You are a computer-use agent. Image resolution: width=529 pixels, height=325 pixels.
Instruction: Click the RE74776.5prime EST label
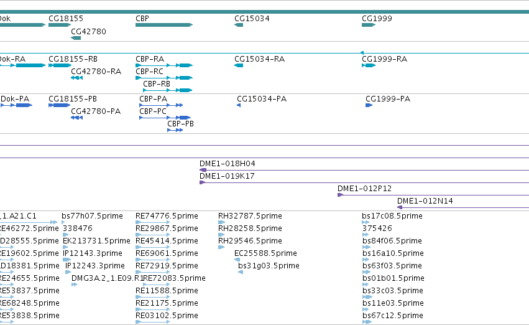[x=167, y=216]
